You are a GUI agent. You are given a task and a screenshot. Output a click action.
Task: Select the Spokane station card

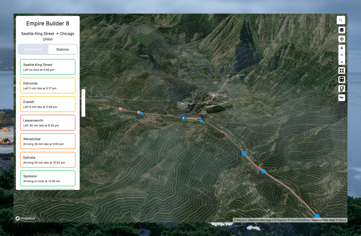[x=48, y=179]
